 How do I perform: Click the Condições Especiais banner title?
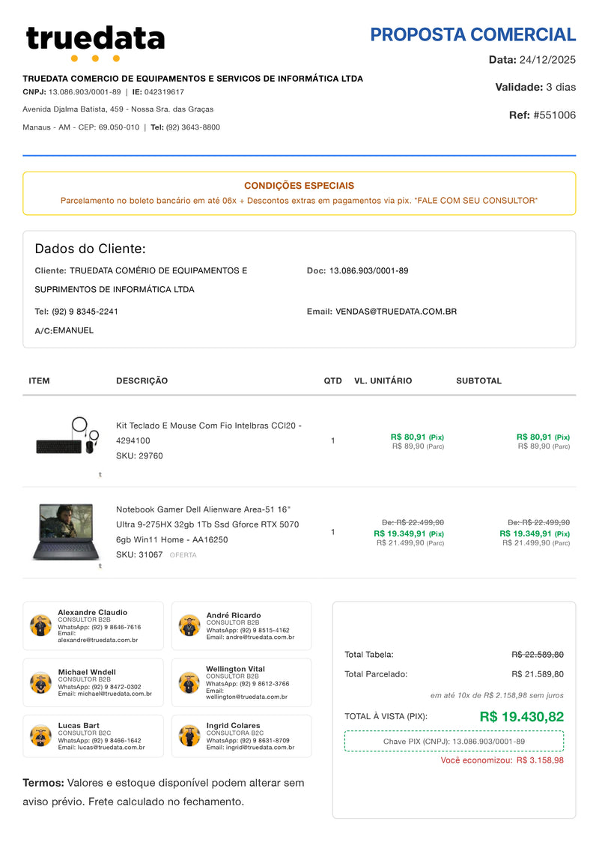pyautogui.click(x=299, y=186)
